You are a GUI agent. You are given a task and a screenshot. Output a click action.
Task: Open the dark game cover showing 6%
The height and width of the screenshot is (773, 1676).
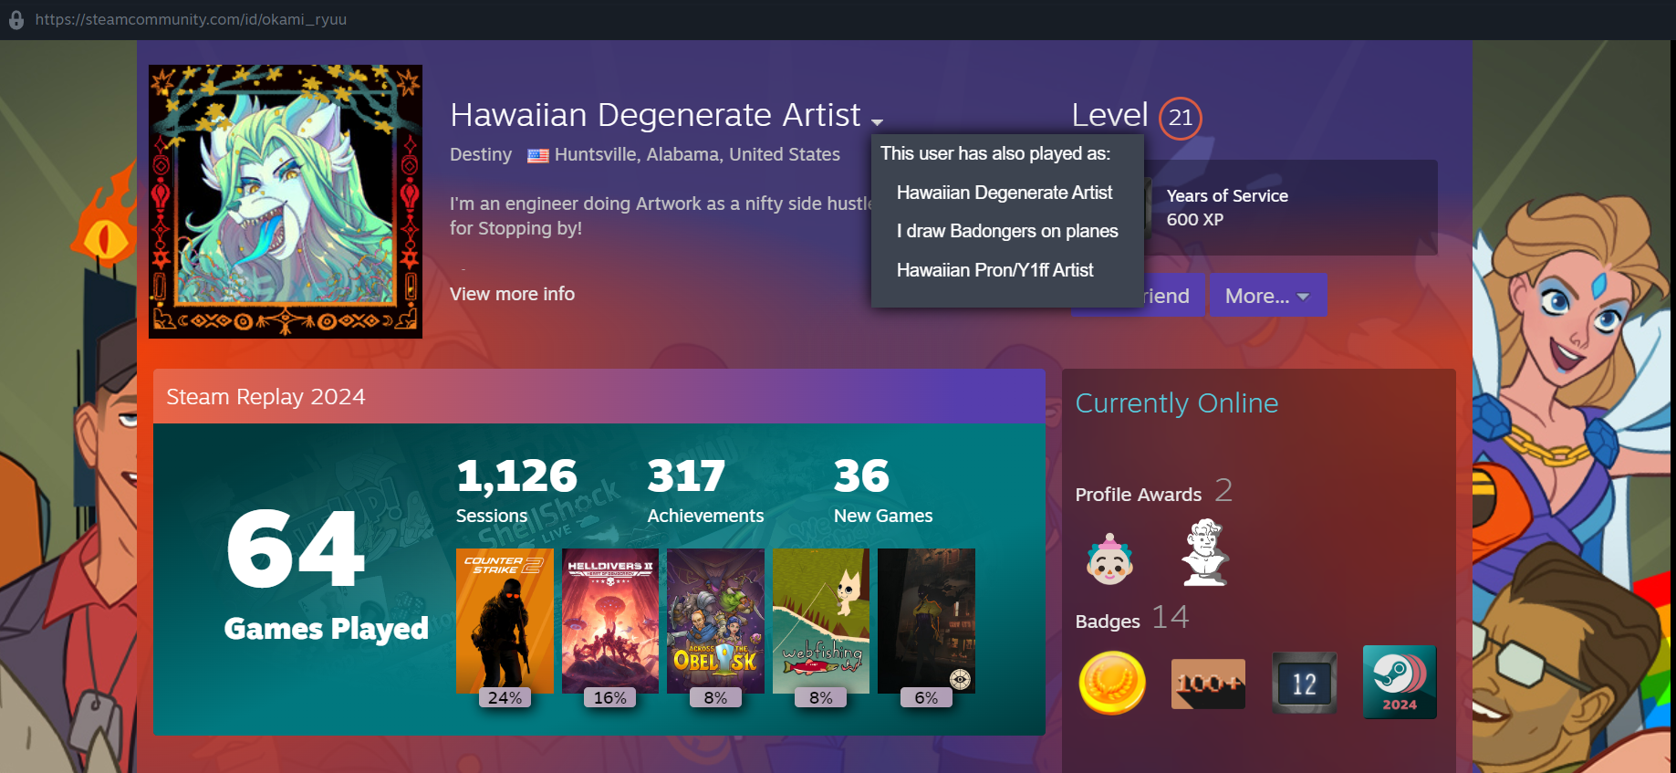click(926, 621)
